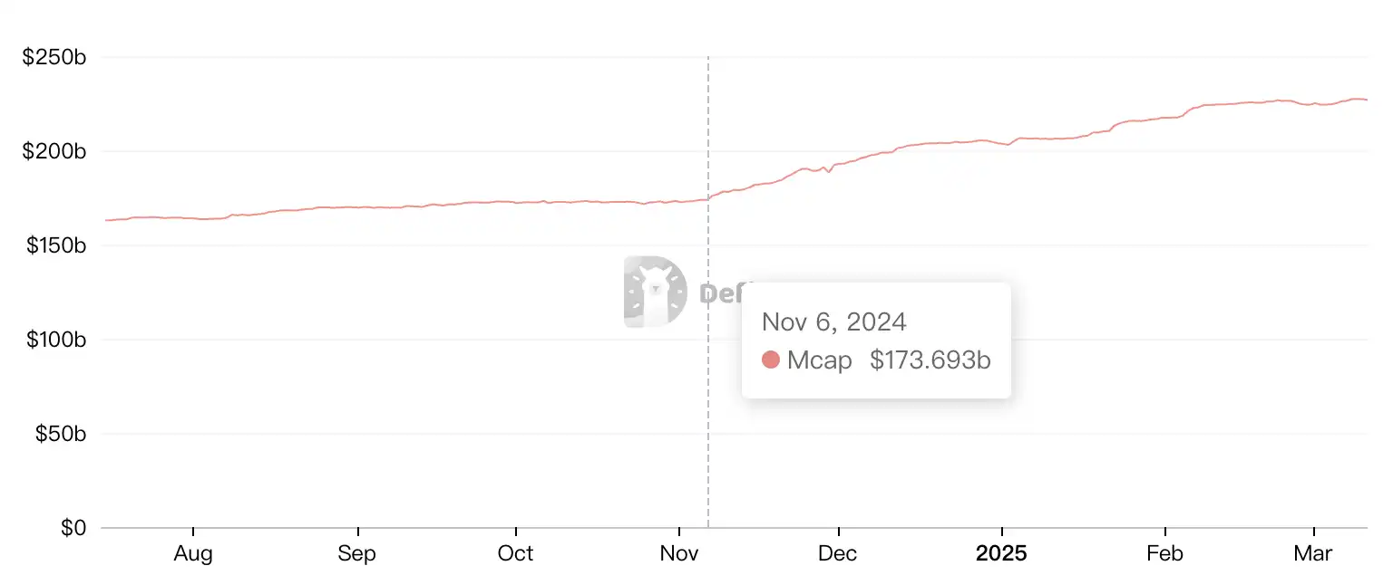Image resolution: width=1393 pixels, height=585 pixels.
Task: Click the Dec label on time axis
Action: click(839, 553)
